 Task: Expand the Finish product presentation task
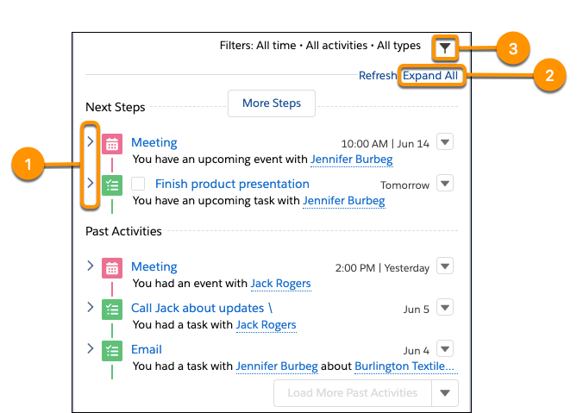(91, 183)
